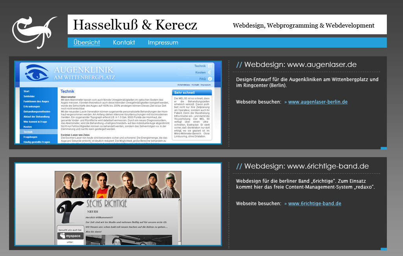Click the blue eye logo in the Augenklinik preview
This screenshot has width=403, height=256.
(x=37, y=73)
